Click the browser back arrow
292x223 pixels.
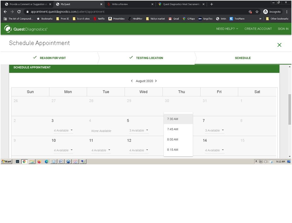coord(5,12)
